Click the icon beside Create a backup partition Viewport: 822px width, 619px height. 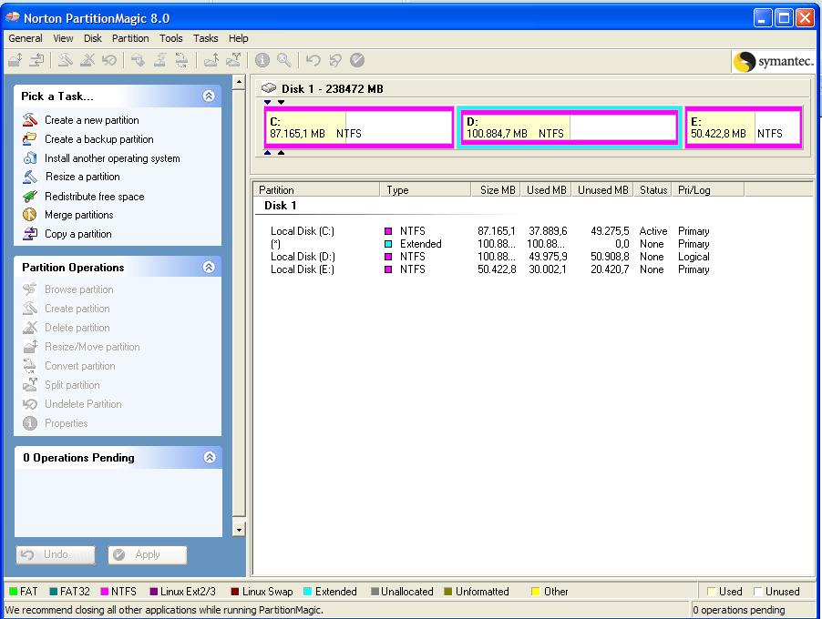point(30,138)
